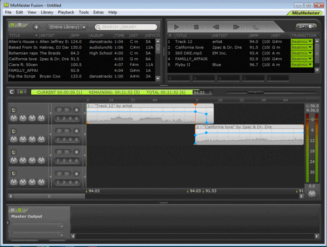Click the first track's left loop arrow icon
The width and height of the screenshot is (327, 247).
point(59,110)
